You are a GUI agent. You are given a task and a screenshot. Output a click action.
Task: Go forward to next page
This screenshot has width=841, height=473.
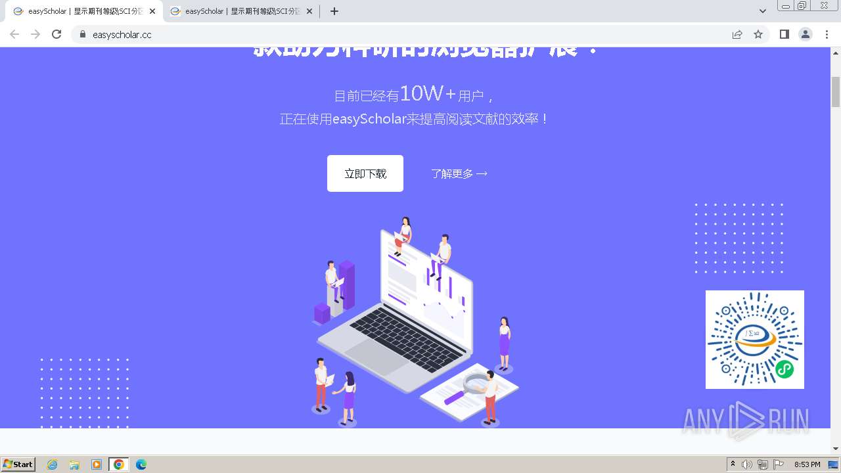tap(35, 34)
